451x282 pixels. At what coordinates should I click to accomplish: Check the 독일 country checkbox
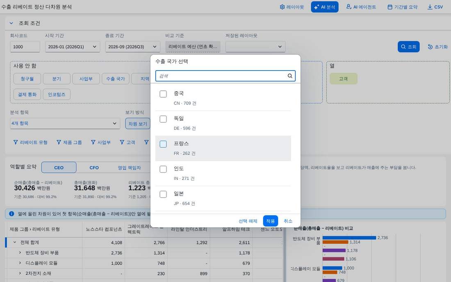coord(163,119)
